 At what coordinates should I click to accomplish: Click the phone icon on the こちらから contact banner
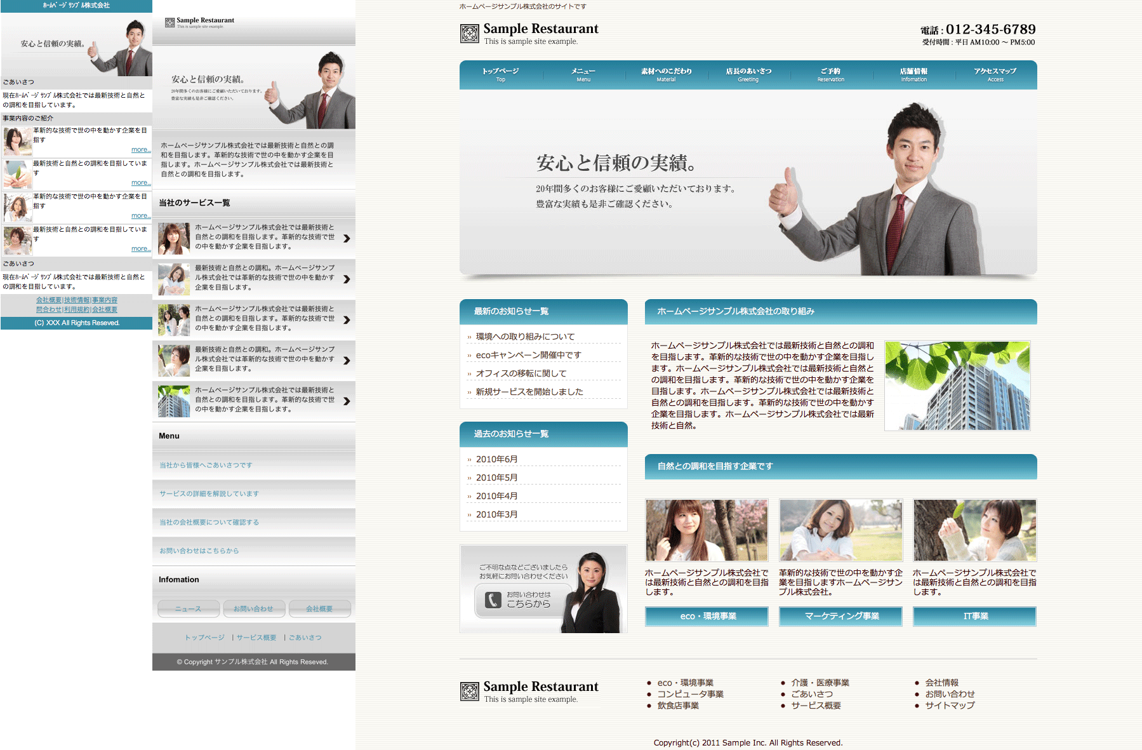click(x=493, y=600)
